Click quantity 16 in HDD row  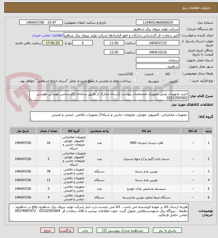pos(49,143)
